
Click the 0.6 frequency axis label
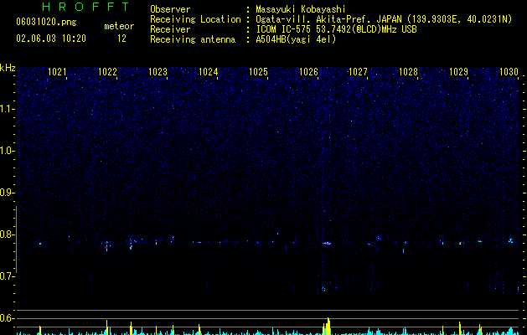(7, 318)
